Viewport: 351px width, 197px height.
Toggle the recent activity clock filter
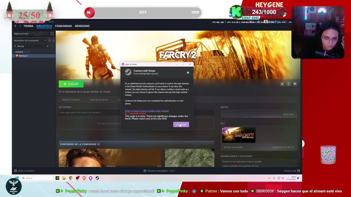pos(50,40)
